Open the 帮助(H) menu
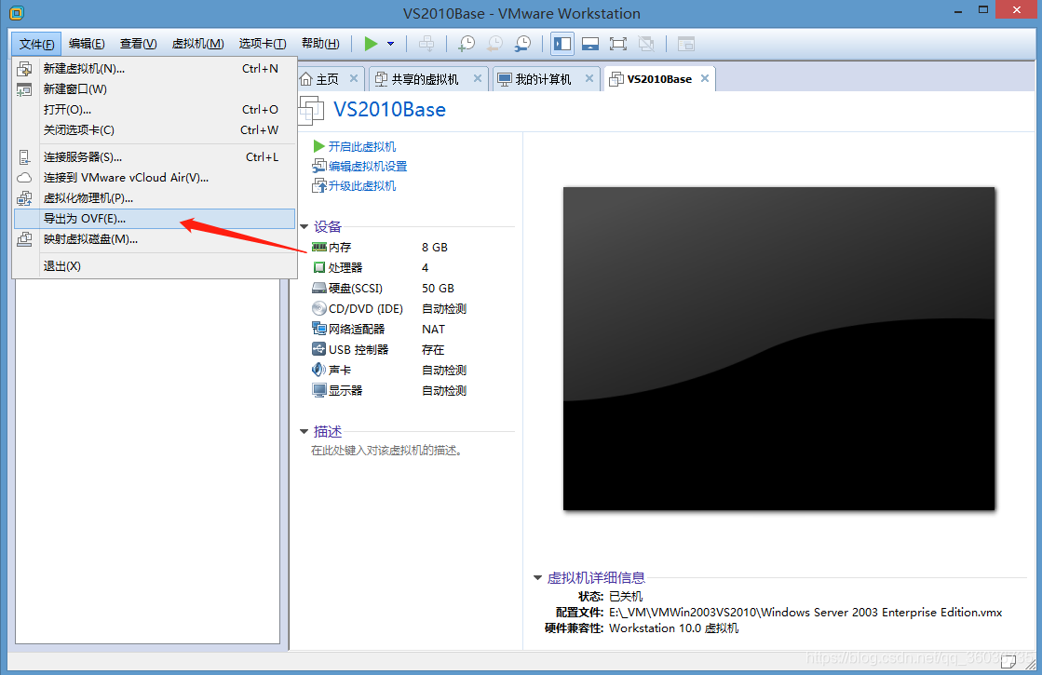Image resolution: width=1042 pixels, height=675 pixels. [320, 44]
